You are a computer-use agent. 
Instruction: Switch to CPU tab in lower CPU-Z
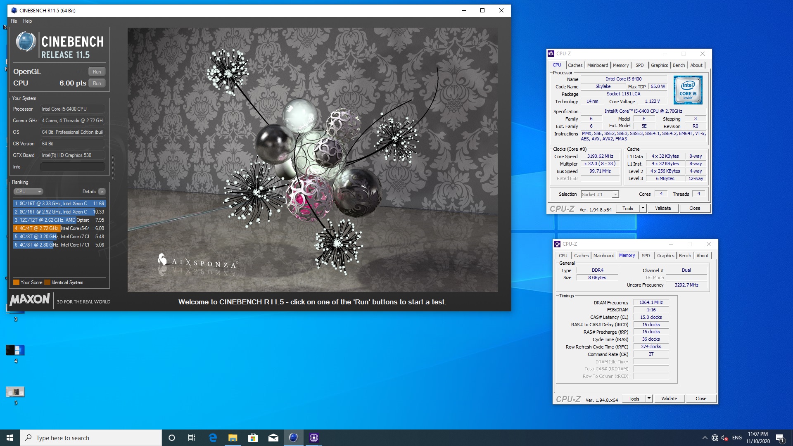coord(563,256)
